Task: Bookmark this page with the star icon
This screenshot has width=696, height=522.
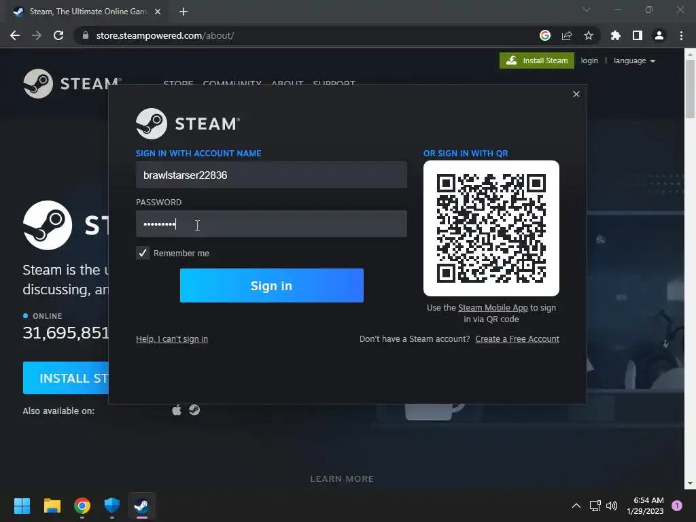Action: point(589,35)
